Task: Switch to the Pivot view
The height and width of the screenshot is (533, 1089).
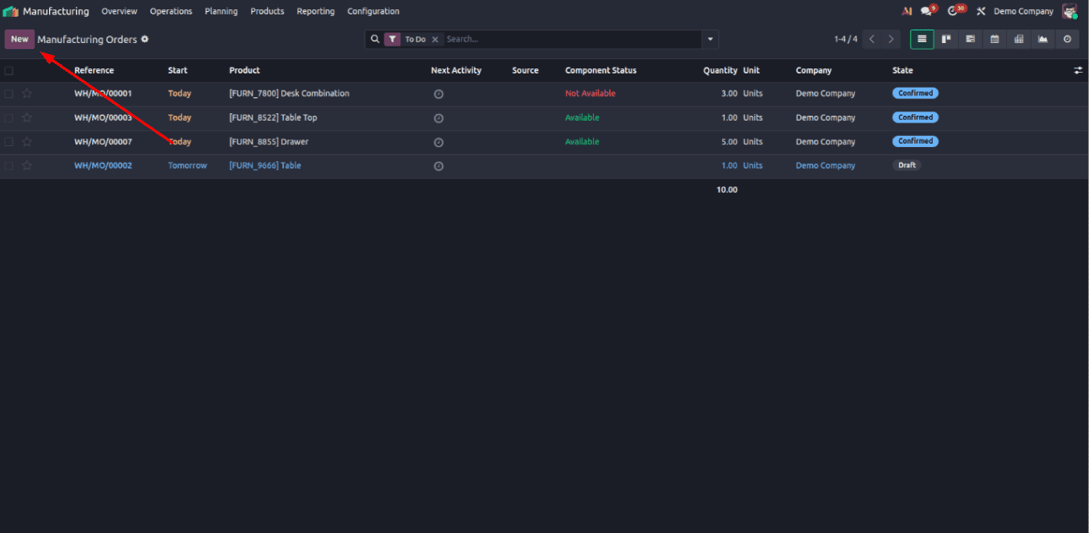Action: pos(1019,39)
